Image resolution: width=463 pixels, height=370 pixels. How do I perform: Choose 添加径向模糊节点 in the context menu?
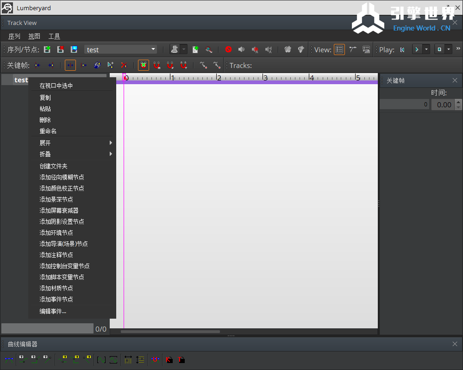(72, 177)
